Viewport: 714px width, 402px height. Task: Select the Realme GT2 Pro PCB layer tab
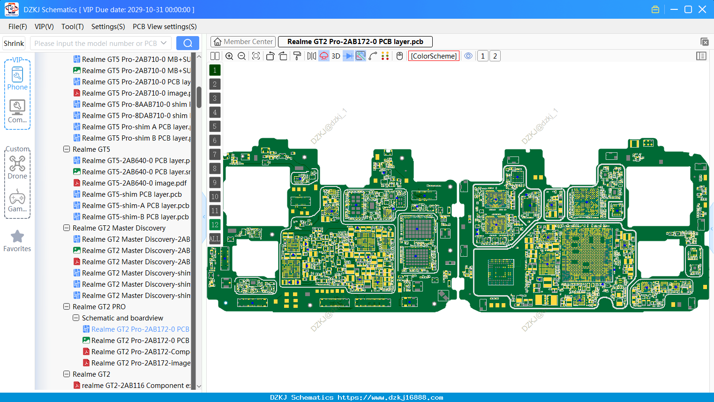[355, 42]
